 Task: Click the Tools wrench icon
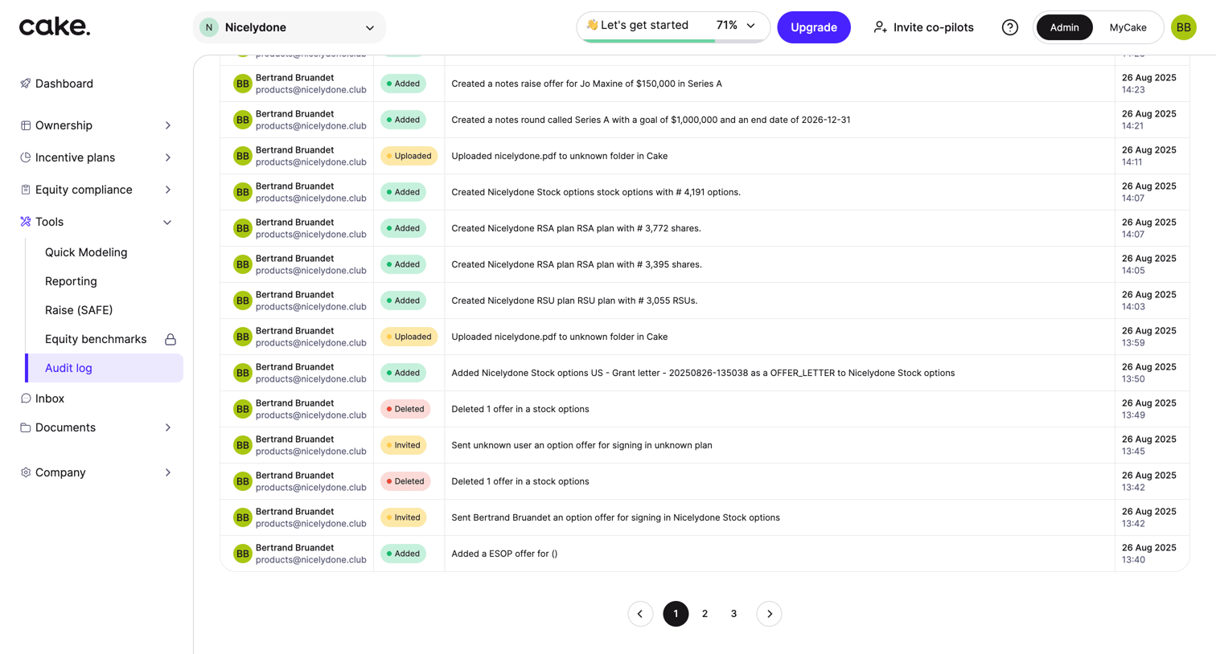pyautogui.click(x=26, y=222)
